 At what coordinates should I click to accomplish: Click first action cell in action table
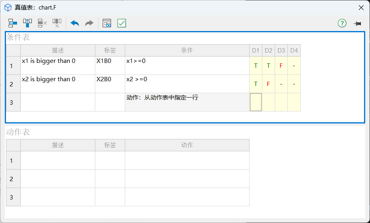tap(187, 160)
